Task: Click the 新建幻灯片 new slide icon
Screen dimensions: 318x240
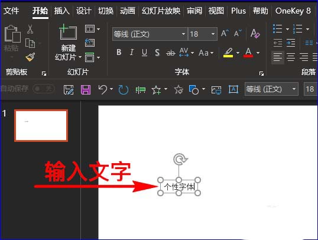Action: tap(68, 32)
